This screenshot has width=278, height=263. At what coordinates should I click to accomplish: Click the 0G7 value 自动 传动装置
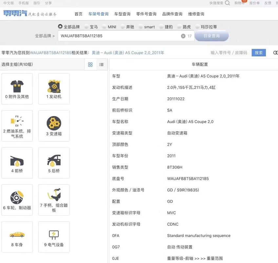coord(180,247)
